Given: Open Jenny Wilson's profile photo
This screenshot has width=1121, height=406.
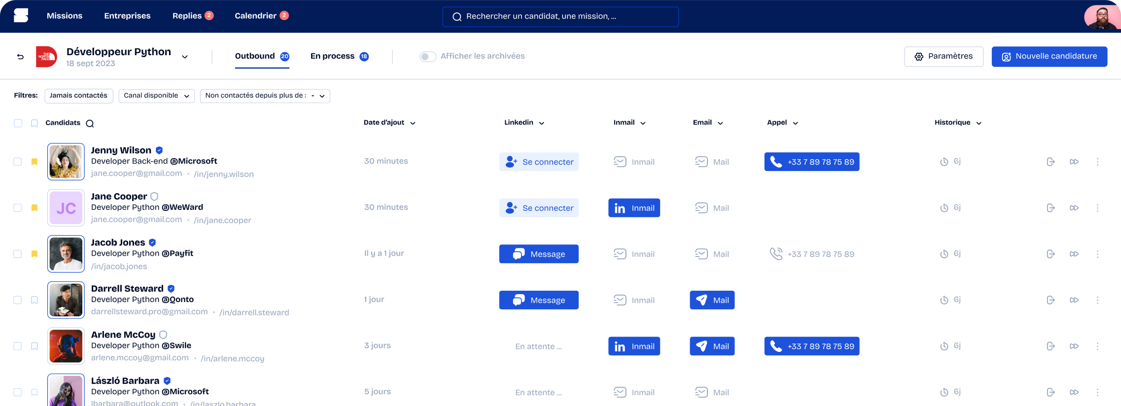Looking at the screenshot, I should click(66, 162).
